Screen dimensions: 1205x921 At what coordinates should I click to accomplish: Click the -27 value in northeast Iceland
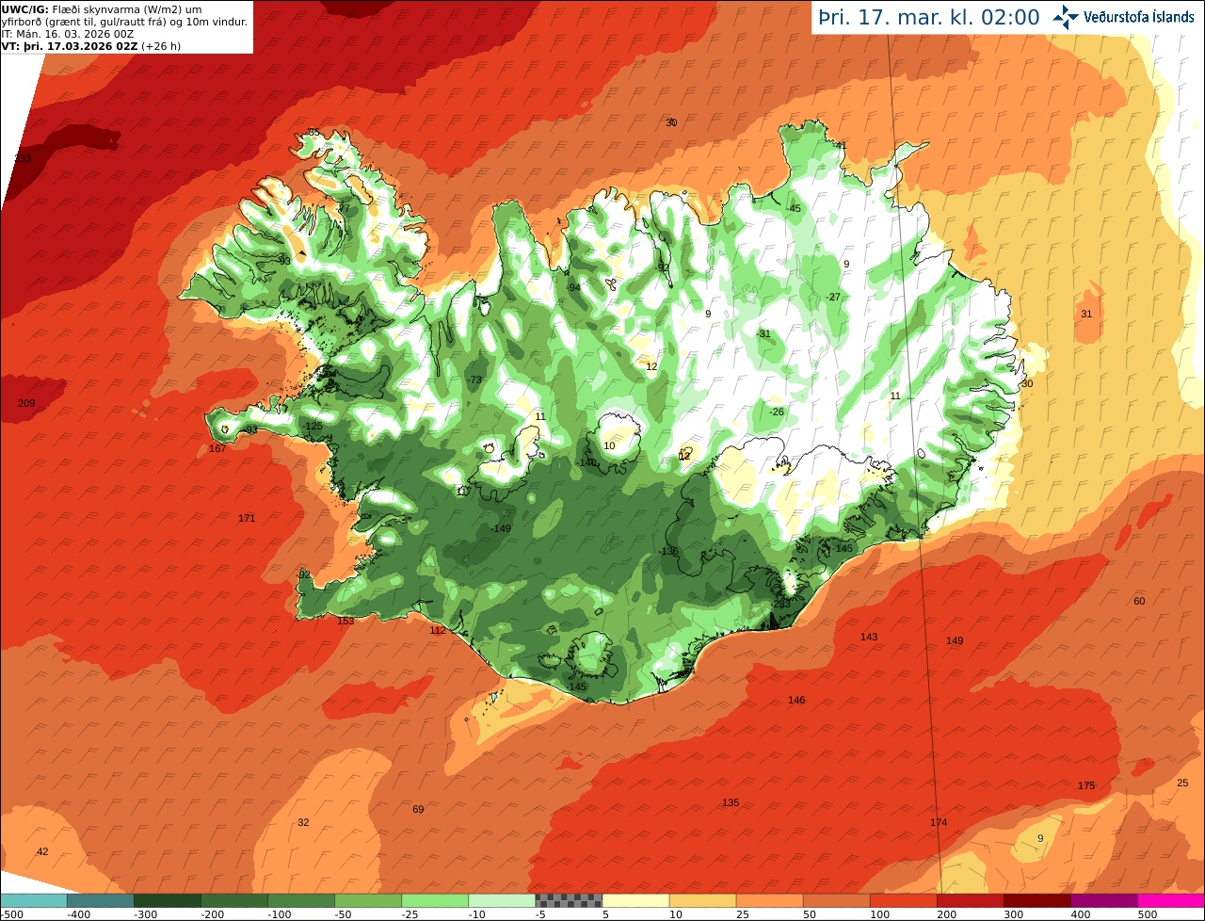click(x=833, y=297)
